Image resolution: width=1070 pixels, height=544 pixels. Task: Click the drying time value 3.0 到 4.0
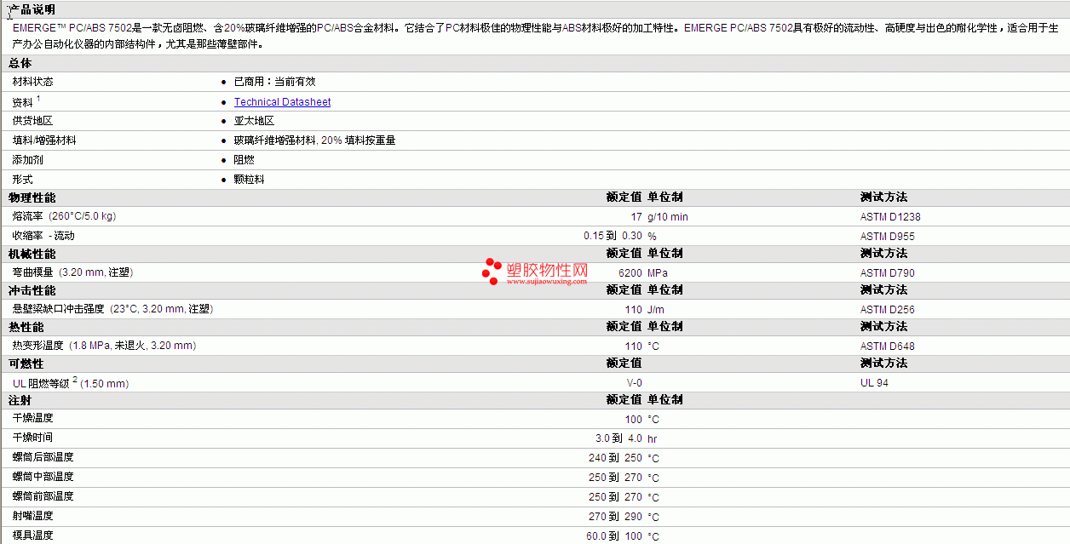pyautogui.click(x=618, y=439)
